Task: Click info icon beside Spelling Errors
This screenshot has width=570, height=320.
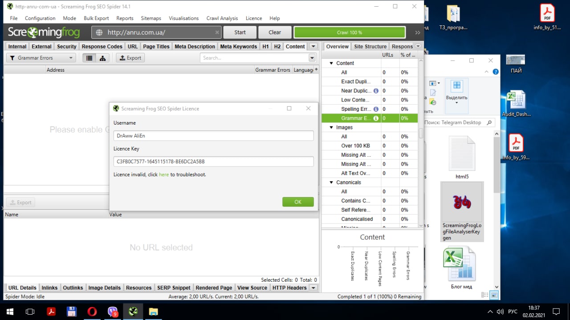Action: tap(376, 109)
